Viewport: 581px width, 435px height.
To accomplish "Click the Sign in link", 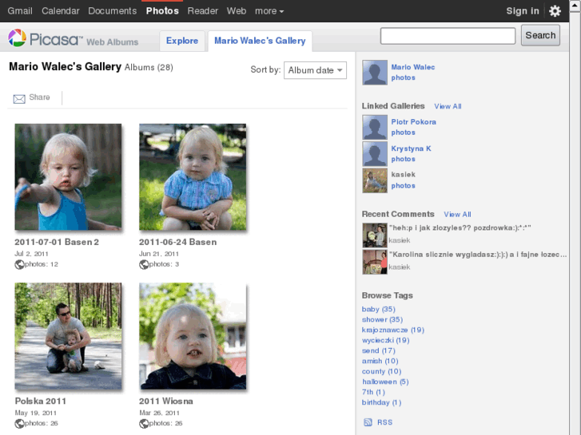I will pos(523,11).
